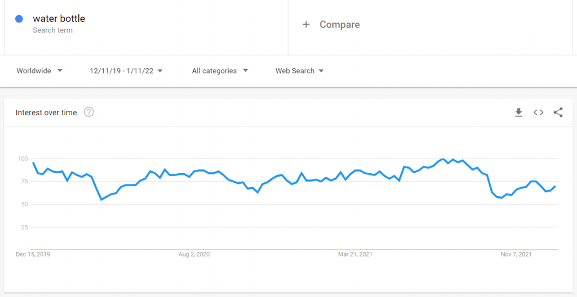Click the Dec 15, 2019 axis label
This screenshot has height=297, width=577.
(33, 254)
